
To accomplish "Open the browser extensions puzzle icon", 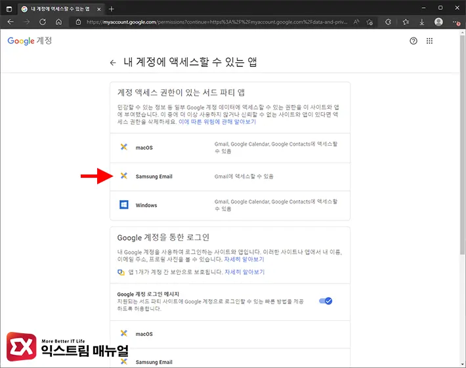I will tap(388, 22).
